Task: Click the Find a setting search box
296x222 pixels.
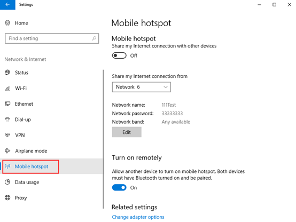Action: pyautogui.click(x=52, y=38)
